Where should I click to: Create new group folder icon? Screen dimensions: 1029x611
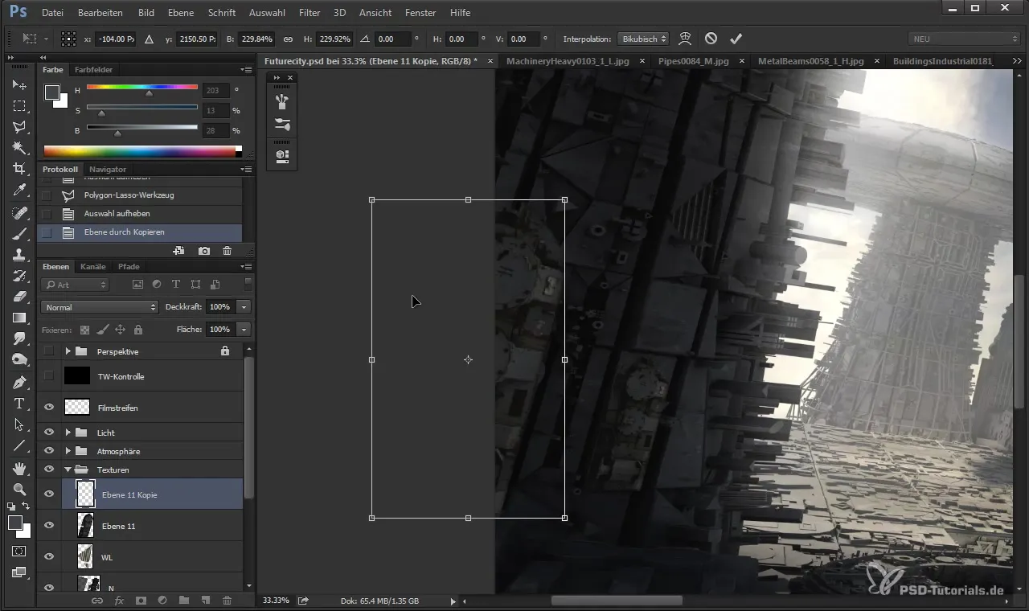pyautogui.click(x=184, y=600)
